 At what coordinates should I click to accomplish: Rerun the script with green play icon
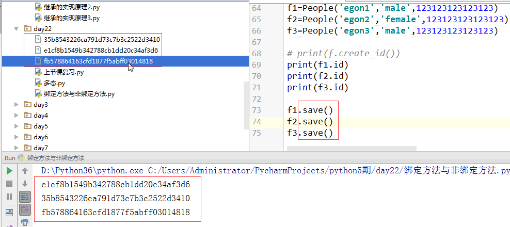(x=9, y=171)
